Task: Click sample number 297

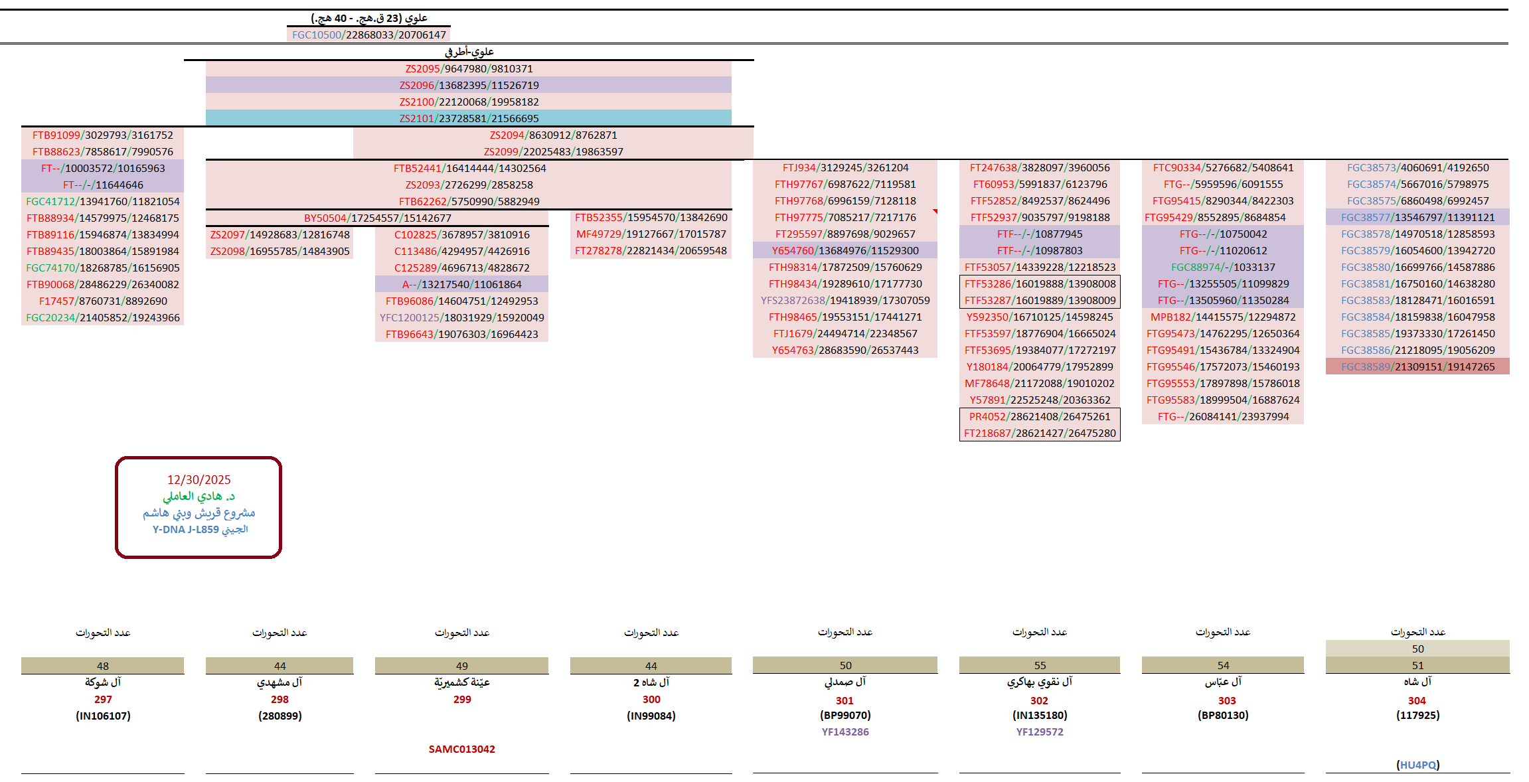Action: pos(103,699)
